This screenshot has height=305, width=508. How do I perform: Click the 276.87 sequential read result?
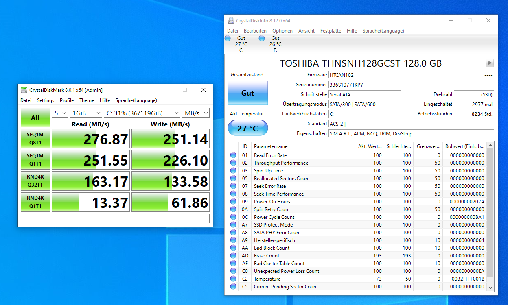[x=91, y=139]
